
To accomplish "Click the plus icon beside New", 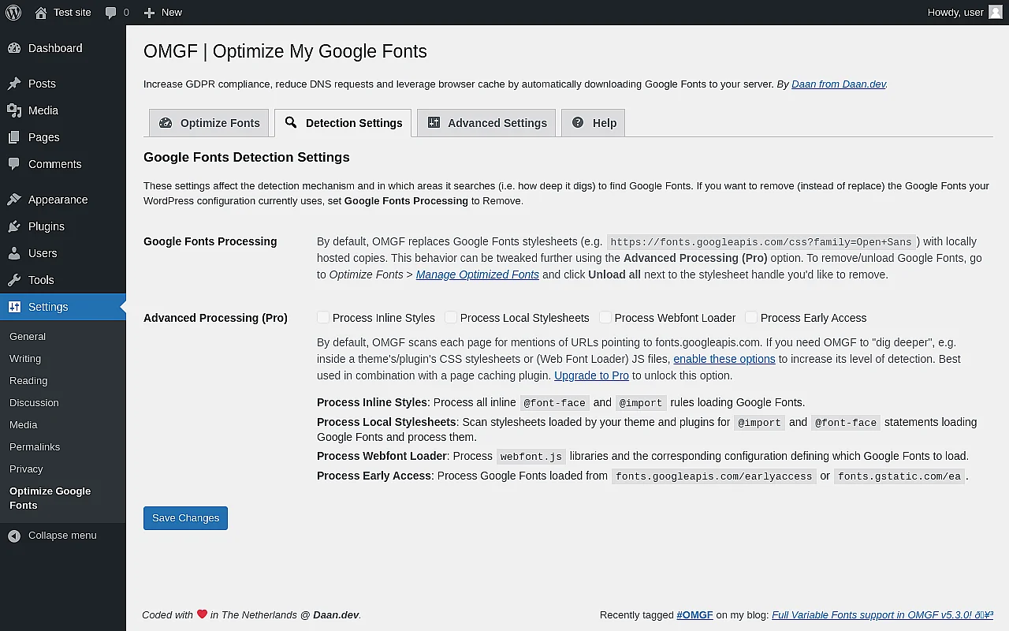I will (x=149, y=13).
